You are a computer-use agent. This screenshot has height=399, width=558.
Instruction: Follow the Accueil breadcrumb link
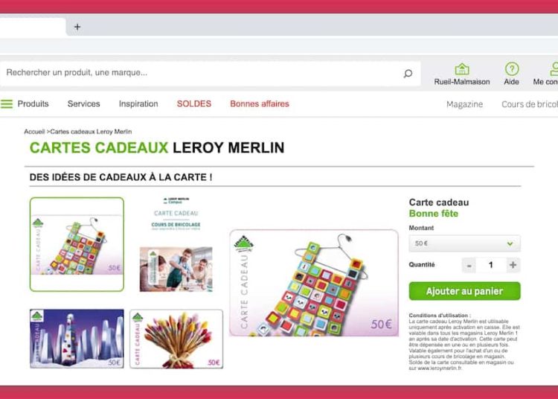[x=34, y=132]
